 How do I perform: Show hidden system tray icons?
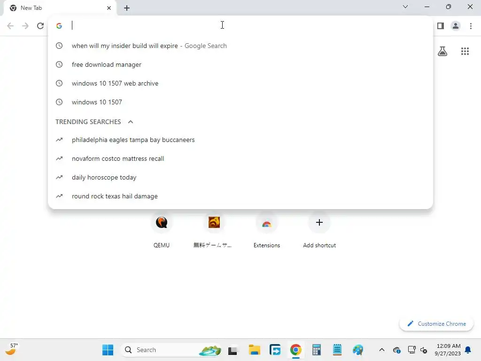[381, 350]
